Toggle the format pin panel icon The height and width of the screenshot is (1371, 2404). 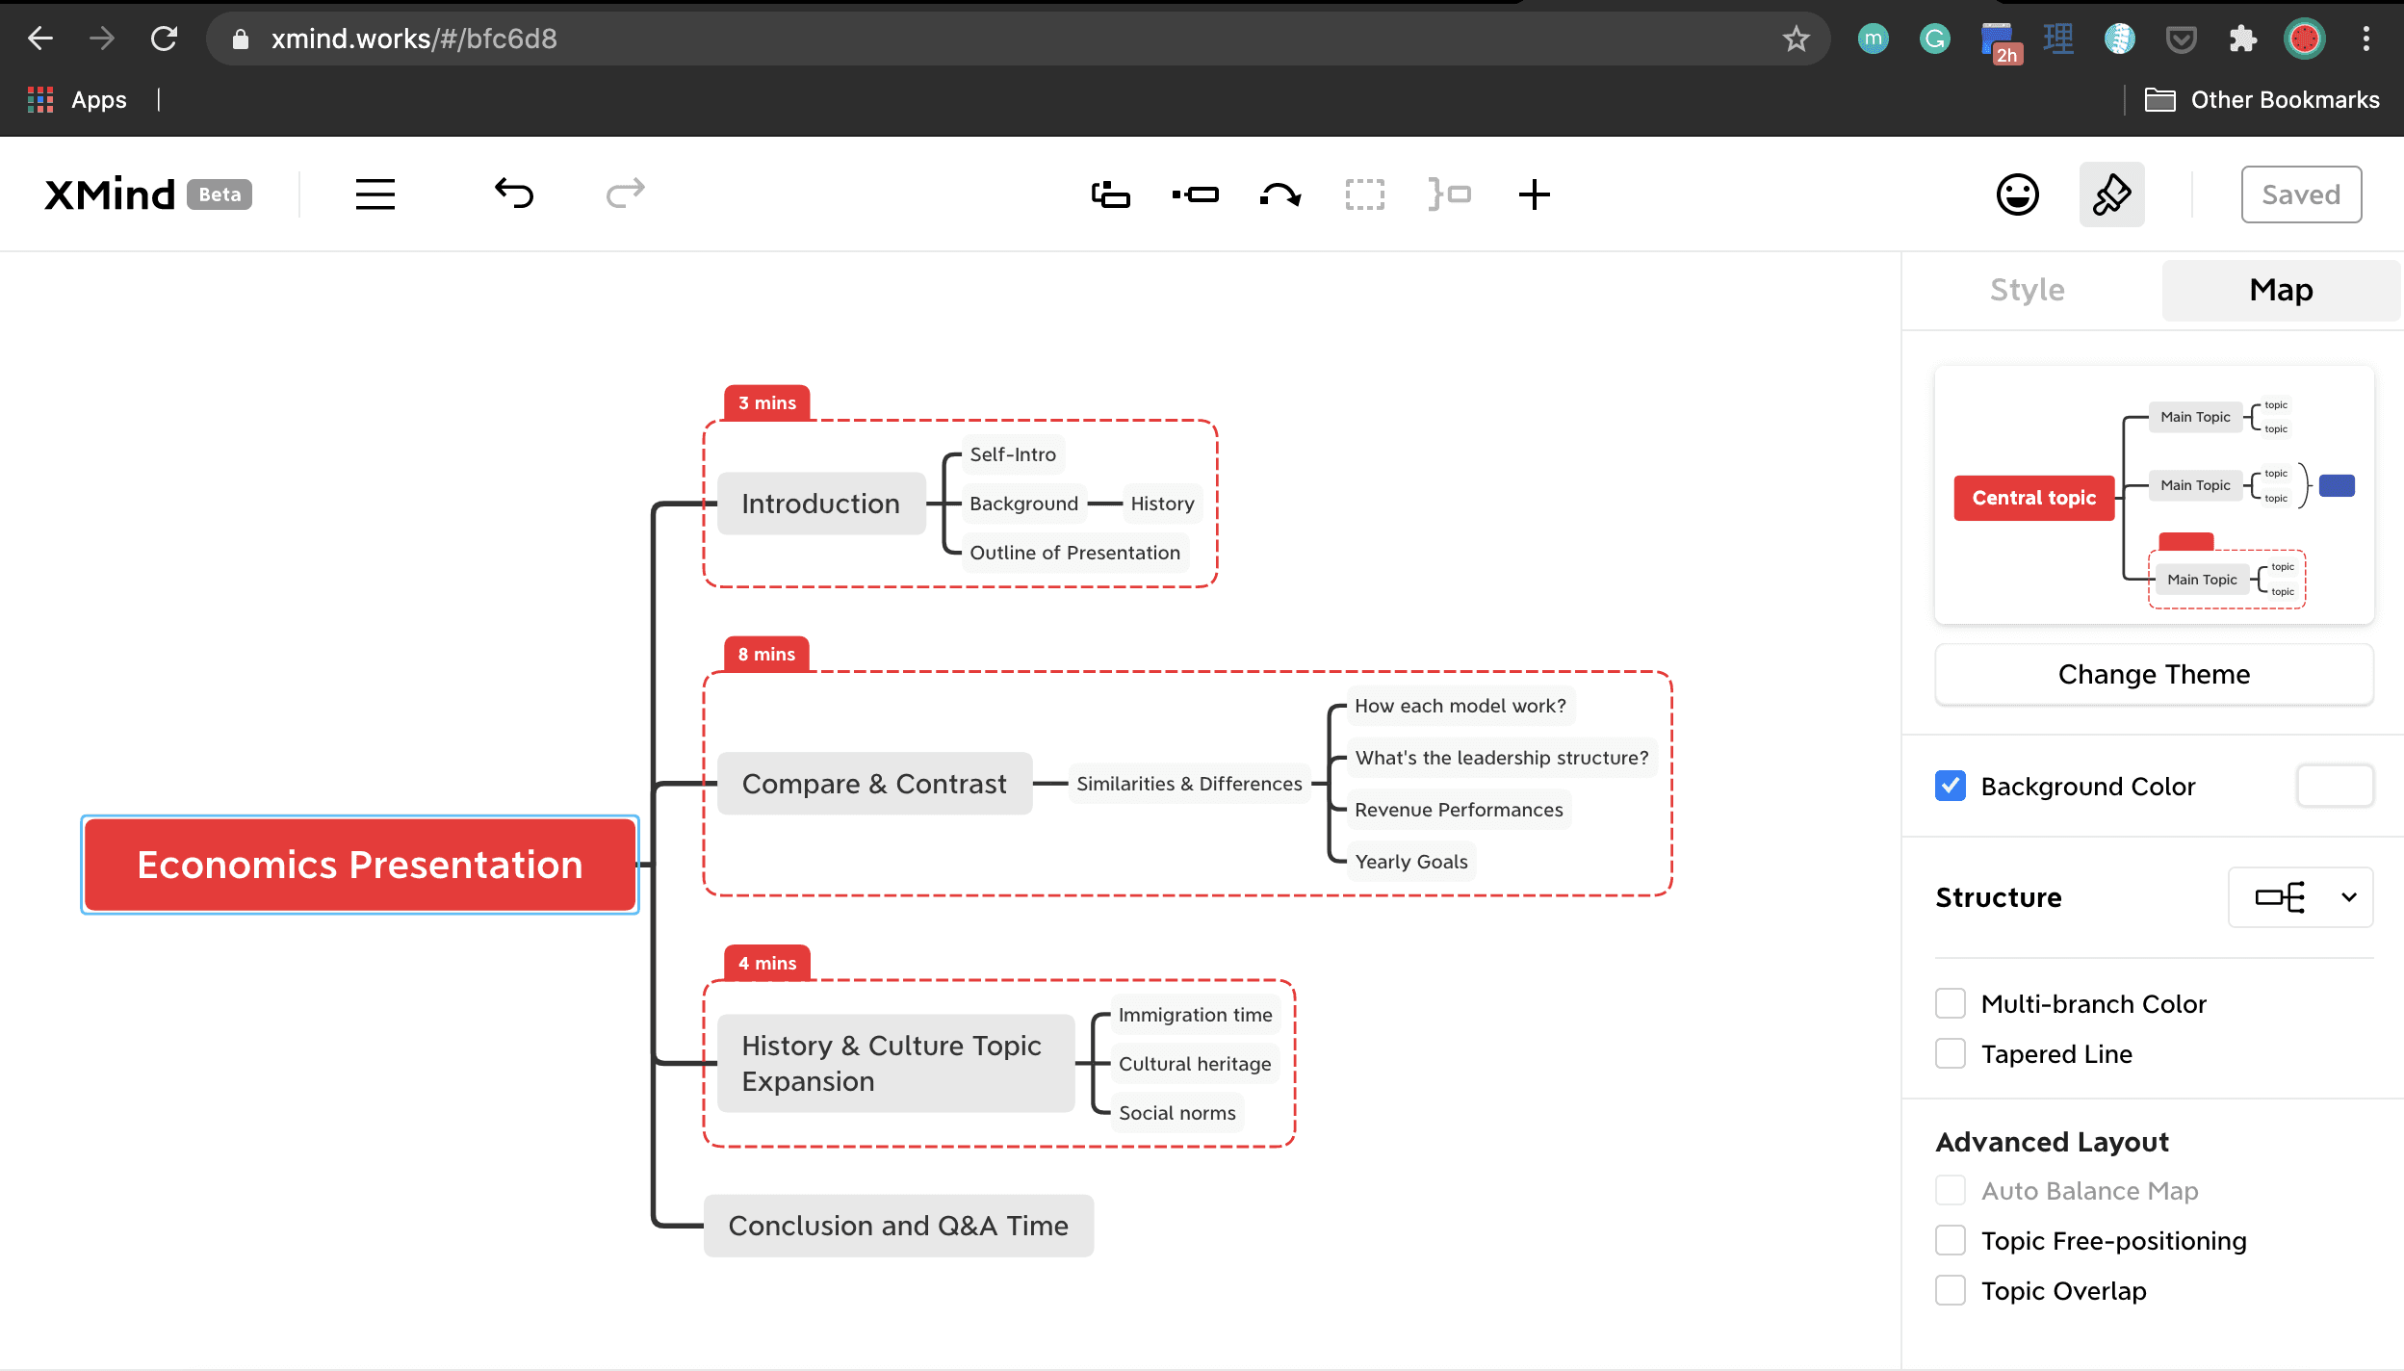click(2111, 194)
